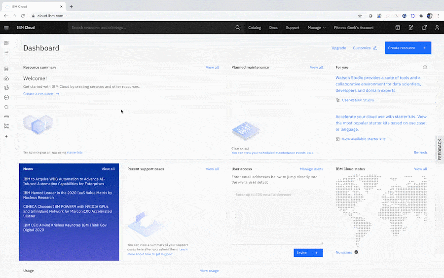Click the Create resource button

pyautogui.click(x=408, y=48)
